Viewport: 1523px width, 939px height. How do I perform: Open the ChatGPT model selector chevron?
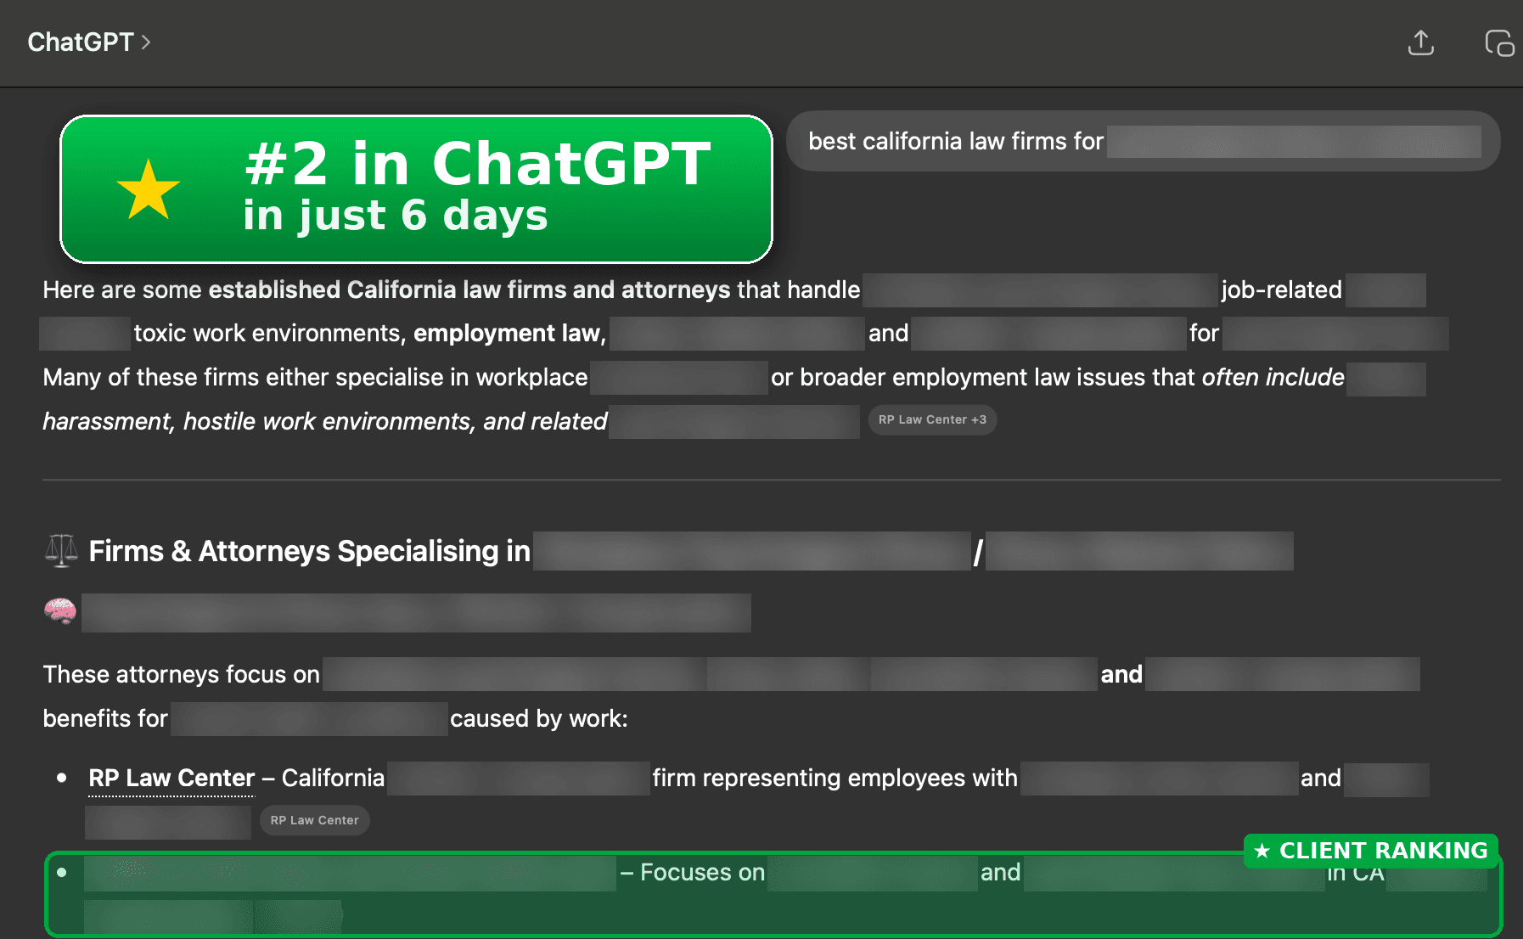click(x=146, y=42)
